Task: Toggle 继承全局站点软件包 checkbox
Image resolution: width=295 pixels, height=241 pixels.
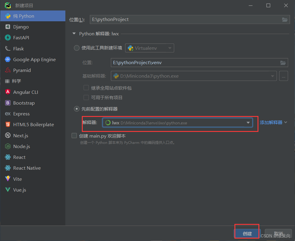Action: (86, 88)
